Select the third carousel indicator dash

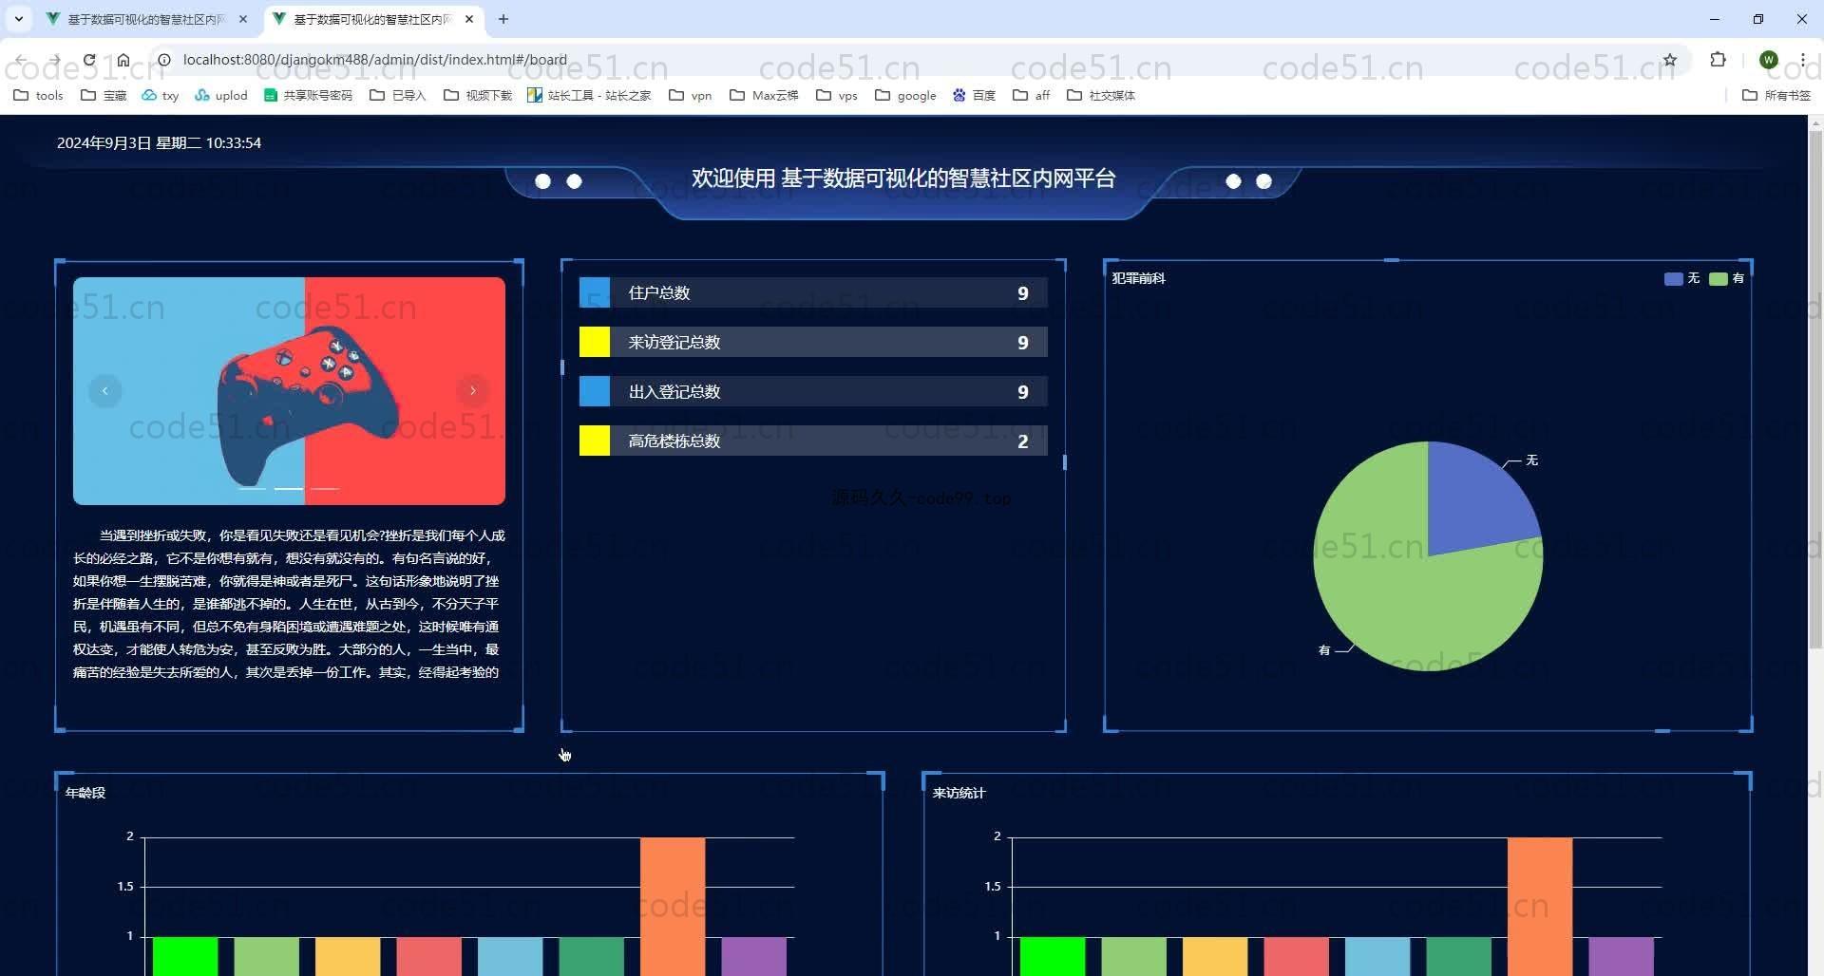325,489
